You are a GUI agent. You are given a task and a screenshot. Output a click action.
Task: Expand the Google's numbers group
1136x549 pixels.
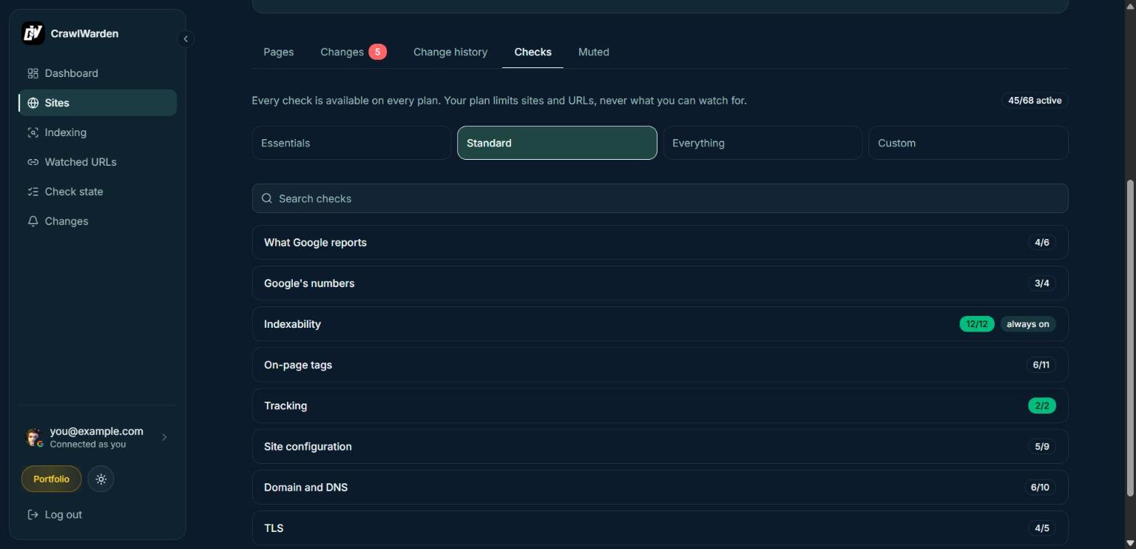[660, 283]
